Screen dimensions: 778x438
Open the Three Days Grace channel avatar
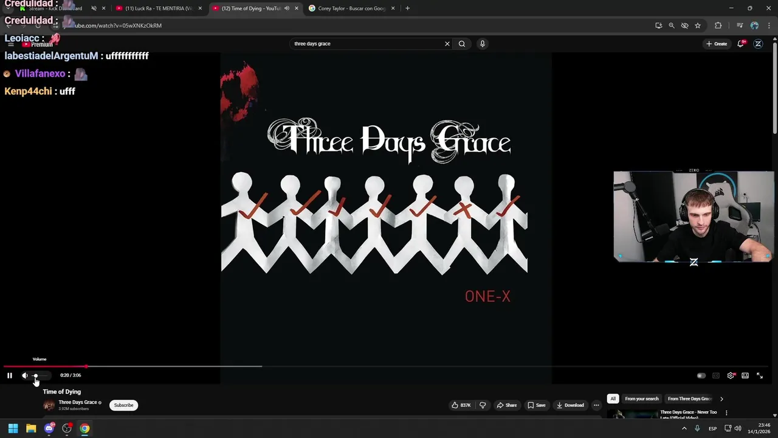click(49, 405)
